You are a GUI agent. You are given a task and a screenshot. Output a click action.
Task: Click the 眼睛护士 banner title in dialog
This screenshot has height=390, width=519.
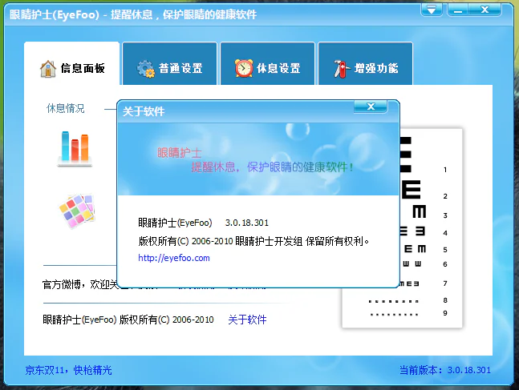[179, 153]
